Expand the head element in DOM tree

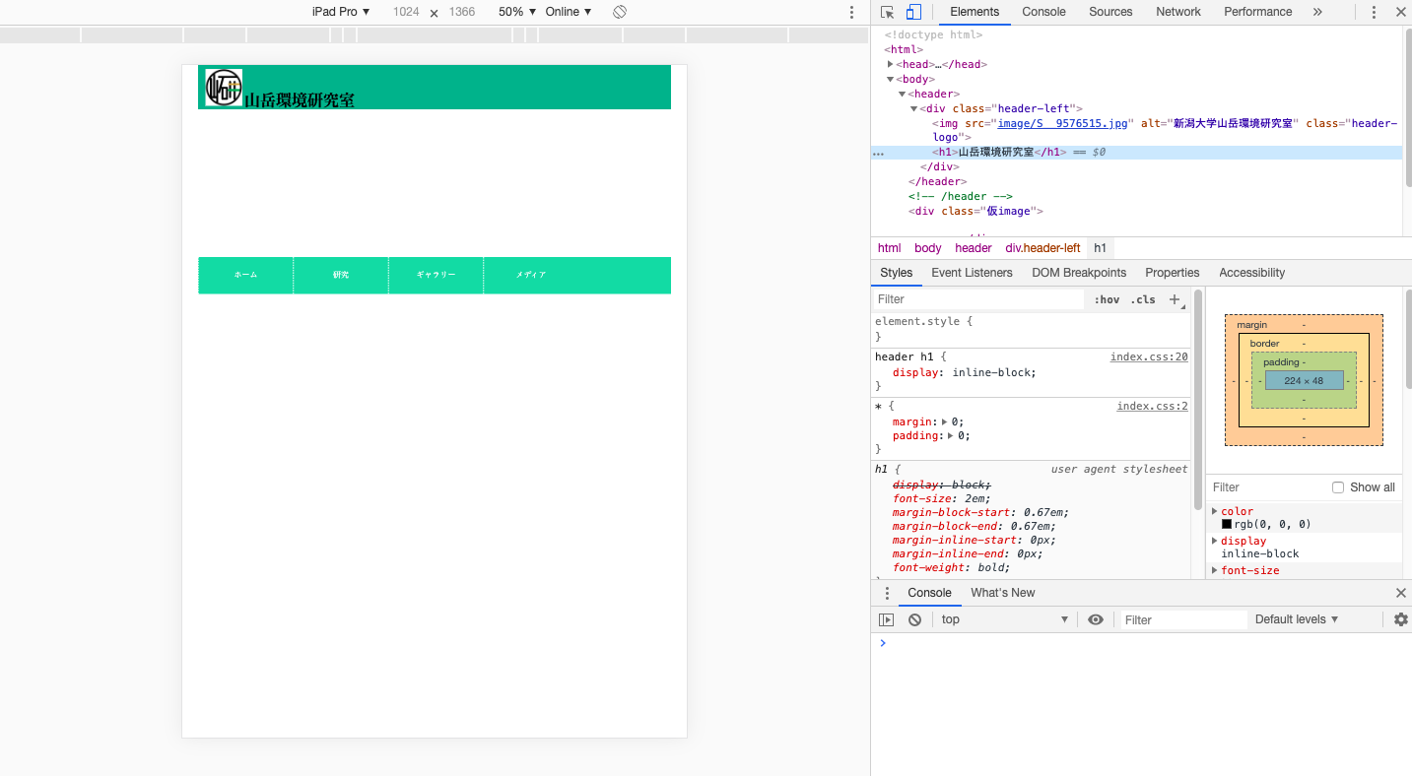890,64
